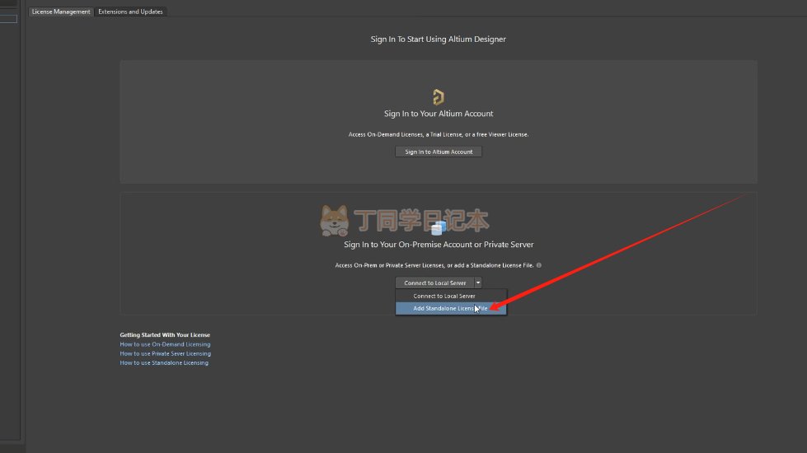Viewport: 807px width, 453px height.
Task: Click the On-Premise Account or Private Server heading
Action: [x=439, y=245]
